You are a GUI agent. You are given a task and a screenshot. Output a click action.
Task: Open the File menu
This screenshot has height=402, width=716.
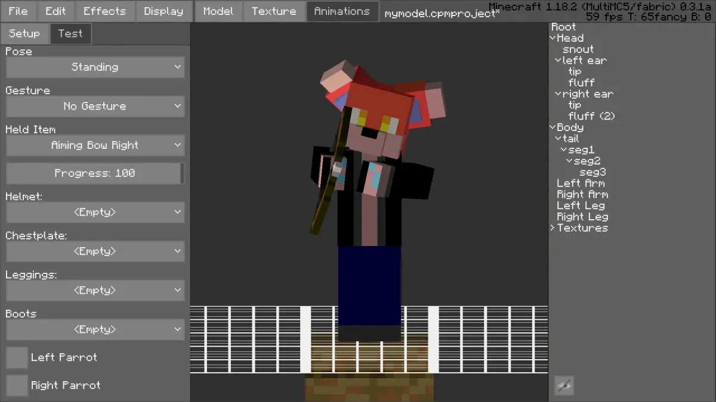[x=18, y=11]
